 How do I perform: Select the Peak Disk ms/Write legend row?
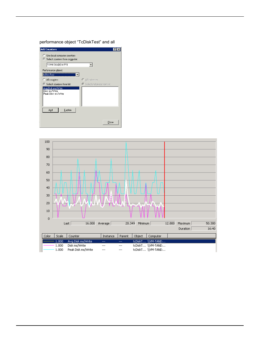pyautogui.click(x=129, y=250)
